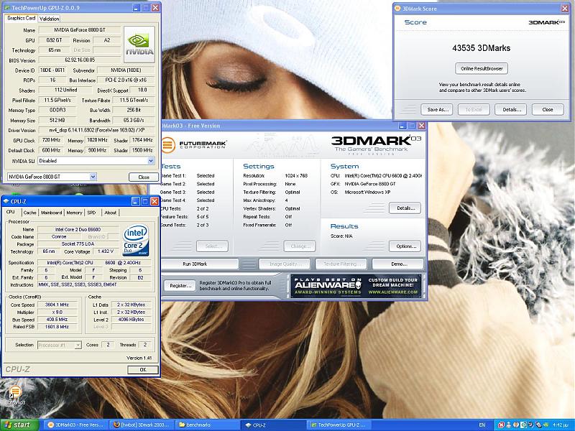
Task: Click the NVIDIA logo in GPU-Z
Action: coord(139,45)
